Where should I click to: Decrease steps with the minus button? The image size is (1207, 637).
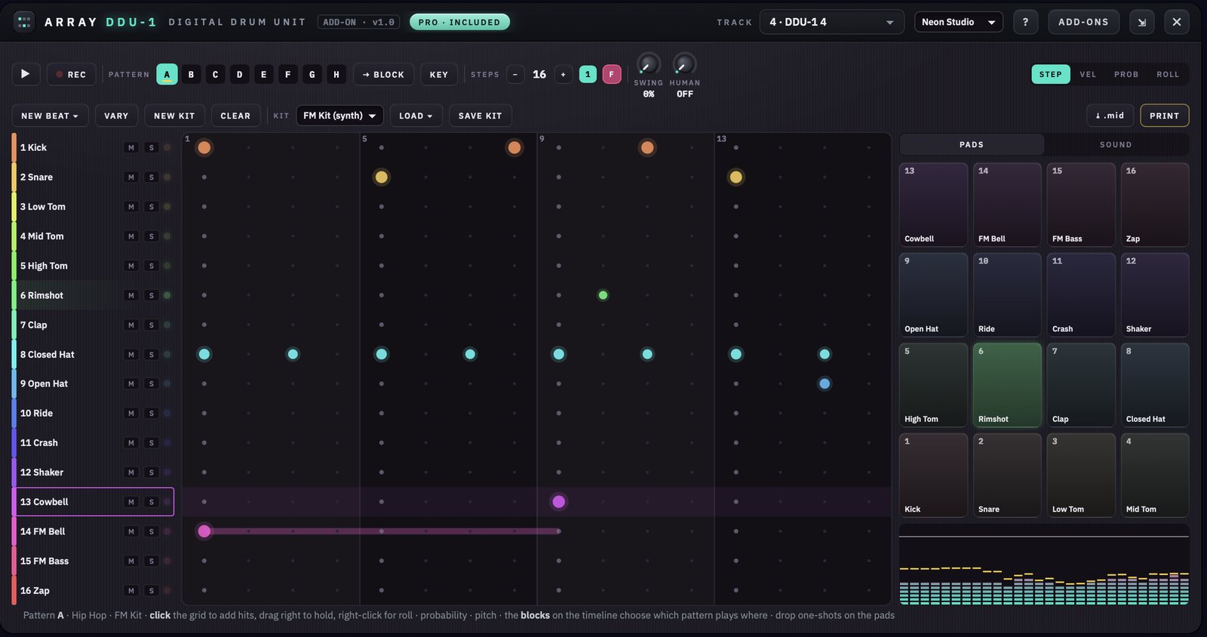[x=515, y=74]
